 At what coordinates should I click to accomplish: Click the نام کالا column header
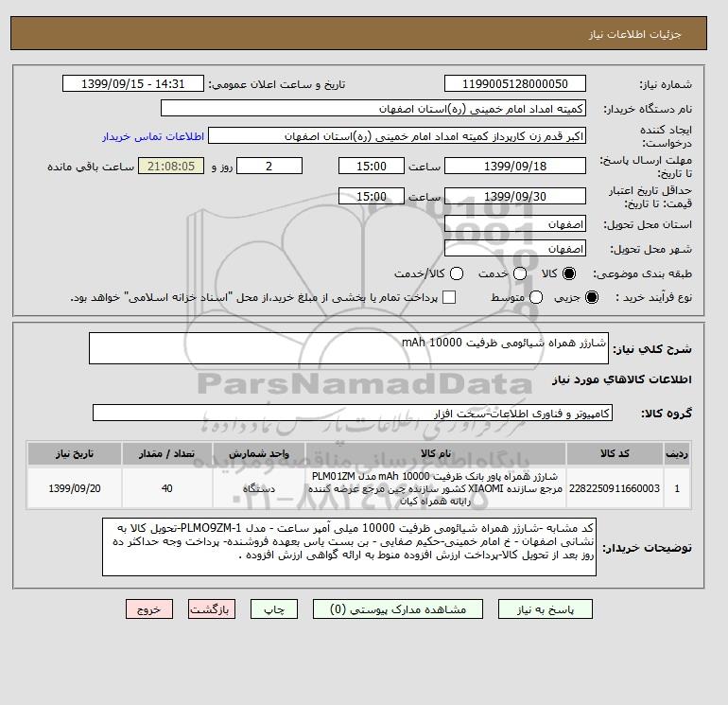pyautogui.click(x=436, y=453)
